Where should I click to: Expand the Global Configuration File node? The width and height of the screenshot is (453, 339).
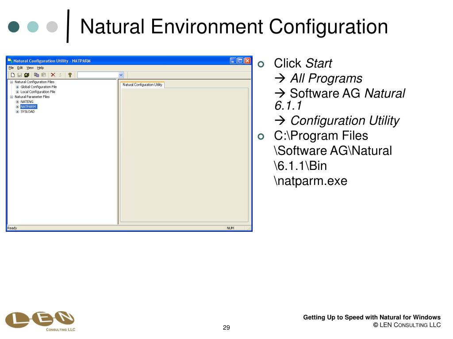pyautogui.click(x=17, y=87)
